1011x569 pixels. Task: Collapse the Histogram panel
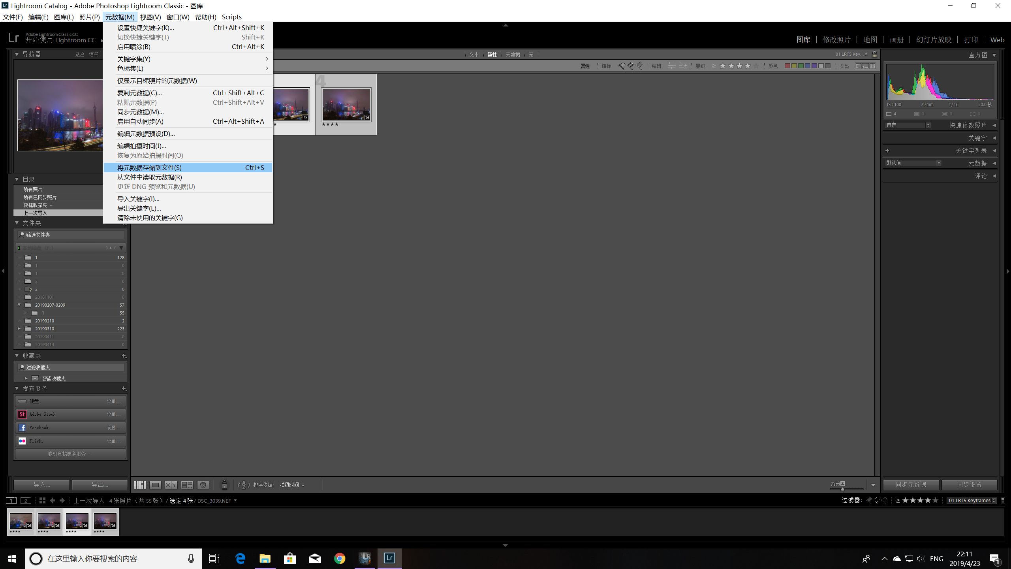point(994,55)
